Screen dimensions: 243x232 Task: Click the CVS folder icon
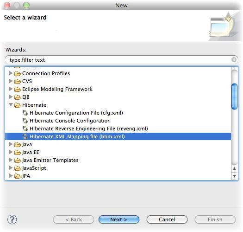pos(18,81)
